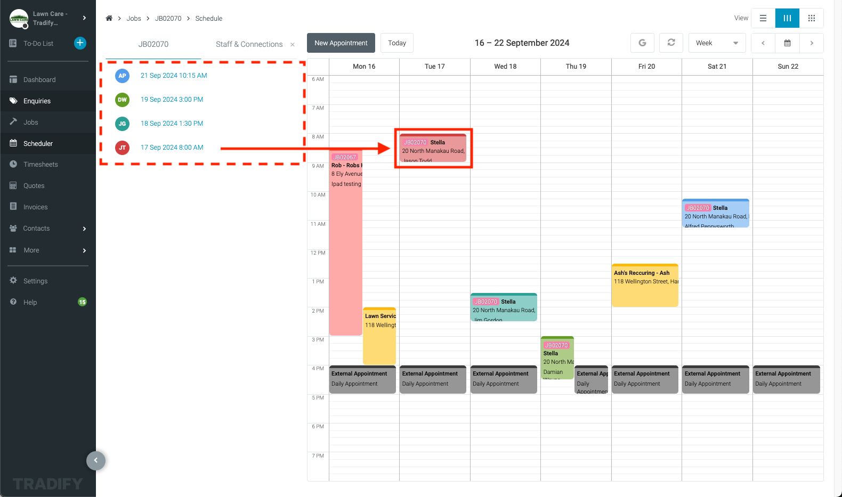
Task: Sync with Google calendar icon
Action: [642, 43]
